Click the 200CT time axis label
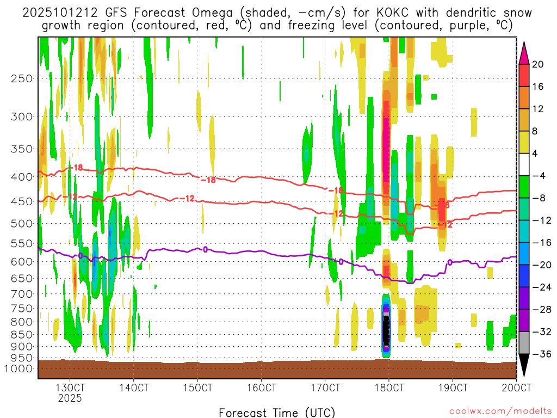 pos(517,388)
